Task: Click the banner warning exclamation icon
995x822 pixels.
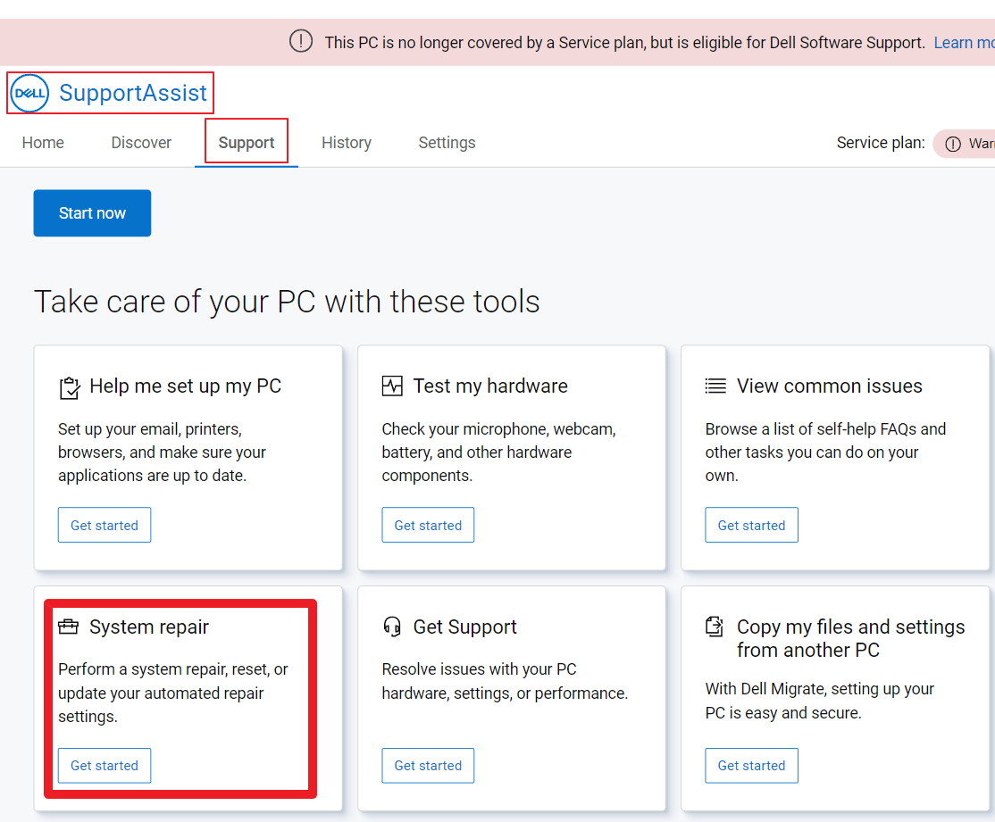Action: click(x=301, y=41)
